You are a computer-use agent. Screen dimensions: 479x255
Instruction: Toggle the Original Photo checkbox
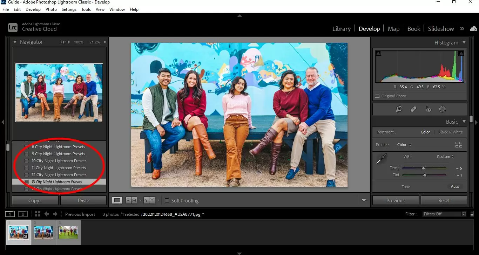coord(377,96)
